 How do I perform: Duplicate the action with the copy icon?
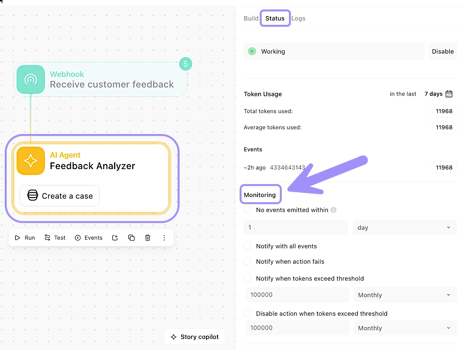tap(131, 238)
